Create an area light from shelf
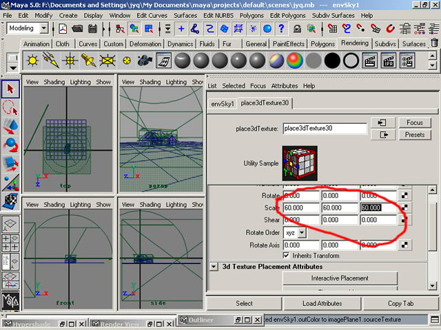 click(x=107, y=60)
